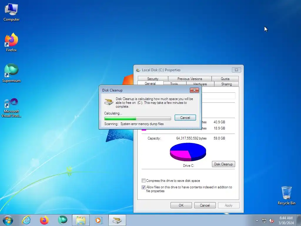Click the Calculating progress bar
Viewport: 301px width, 226px height.
[138, 118]
